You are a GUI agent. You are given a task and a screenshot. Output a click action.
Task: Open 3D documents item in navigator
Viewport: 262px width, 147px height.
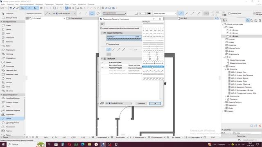click(234, 54)
